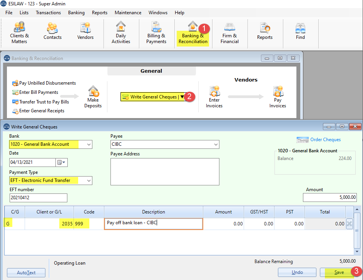Click the Total column header
363x280 pixels.
tap(325, 212)
